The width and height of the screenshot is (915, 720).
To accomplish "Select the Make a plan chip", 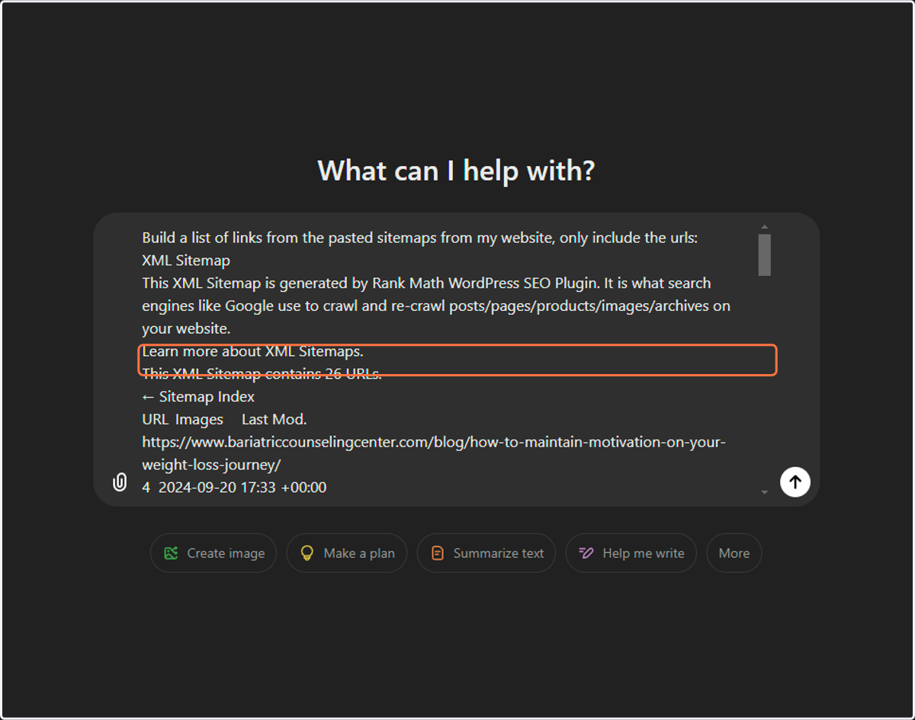I will click(347, 553).
